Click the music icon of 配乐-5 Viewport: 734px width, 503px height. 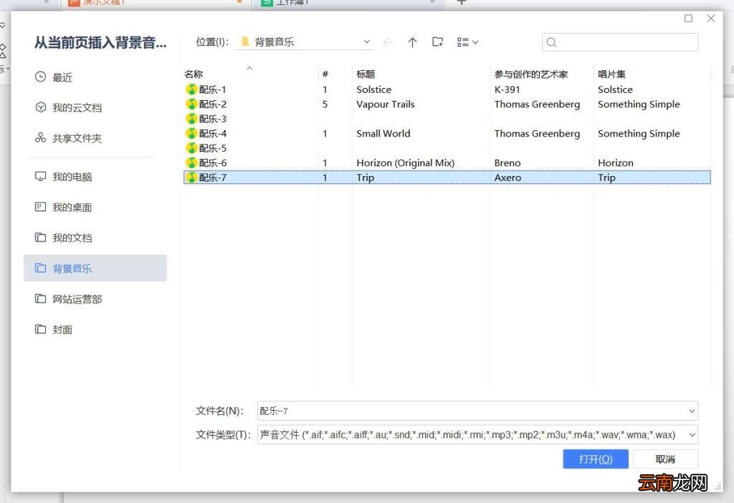coord(191,148)
